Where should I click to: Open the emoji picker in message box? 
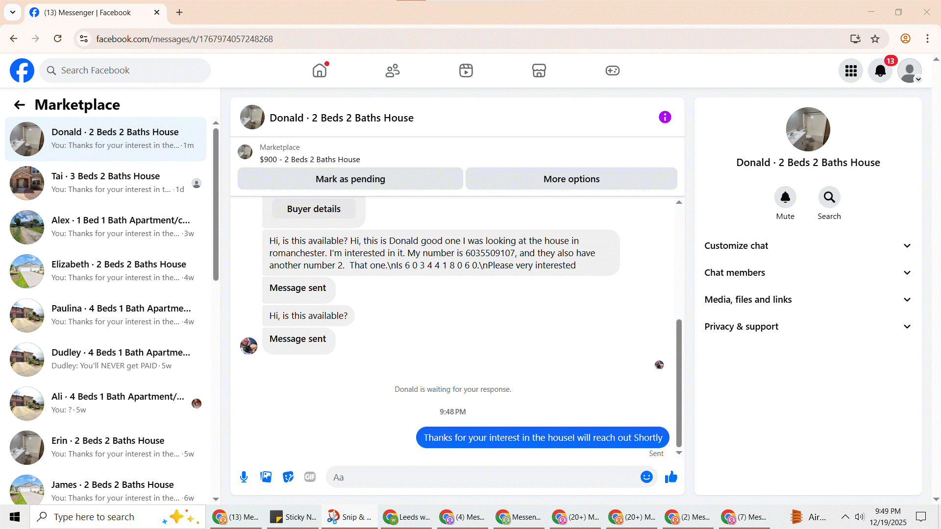point(646,477)
